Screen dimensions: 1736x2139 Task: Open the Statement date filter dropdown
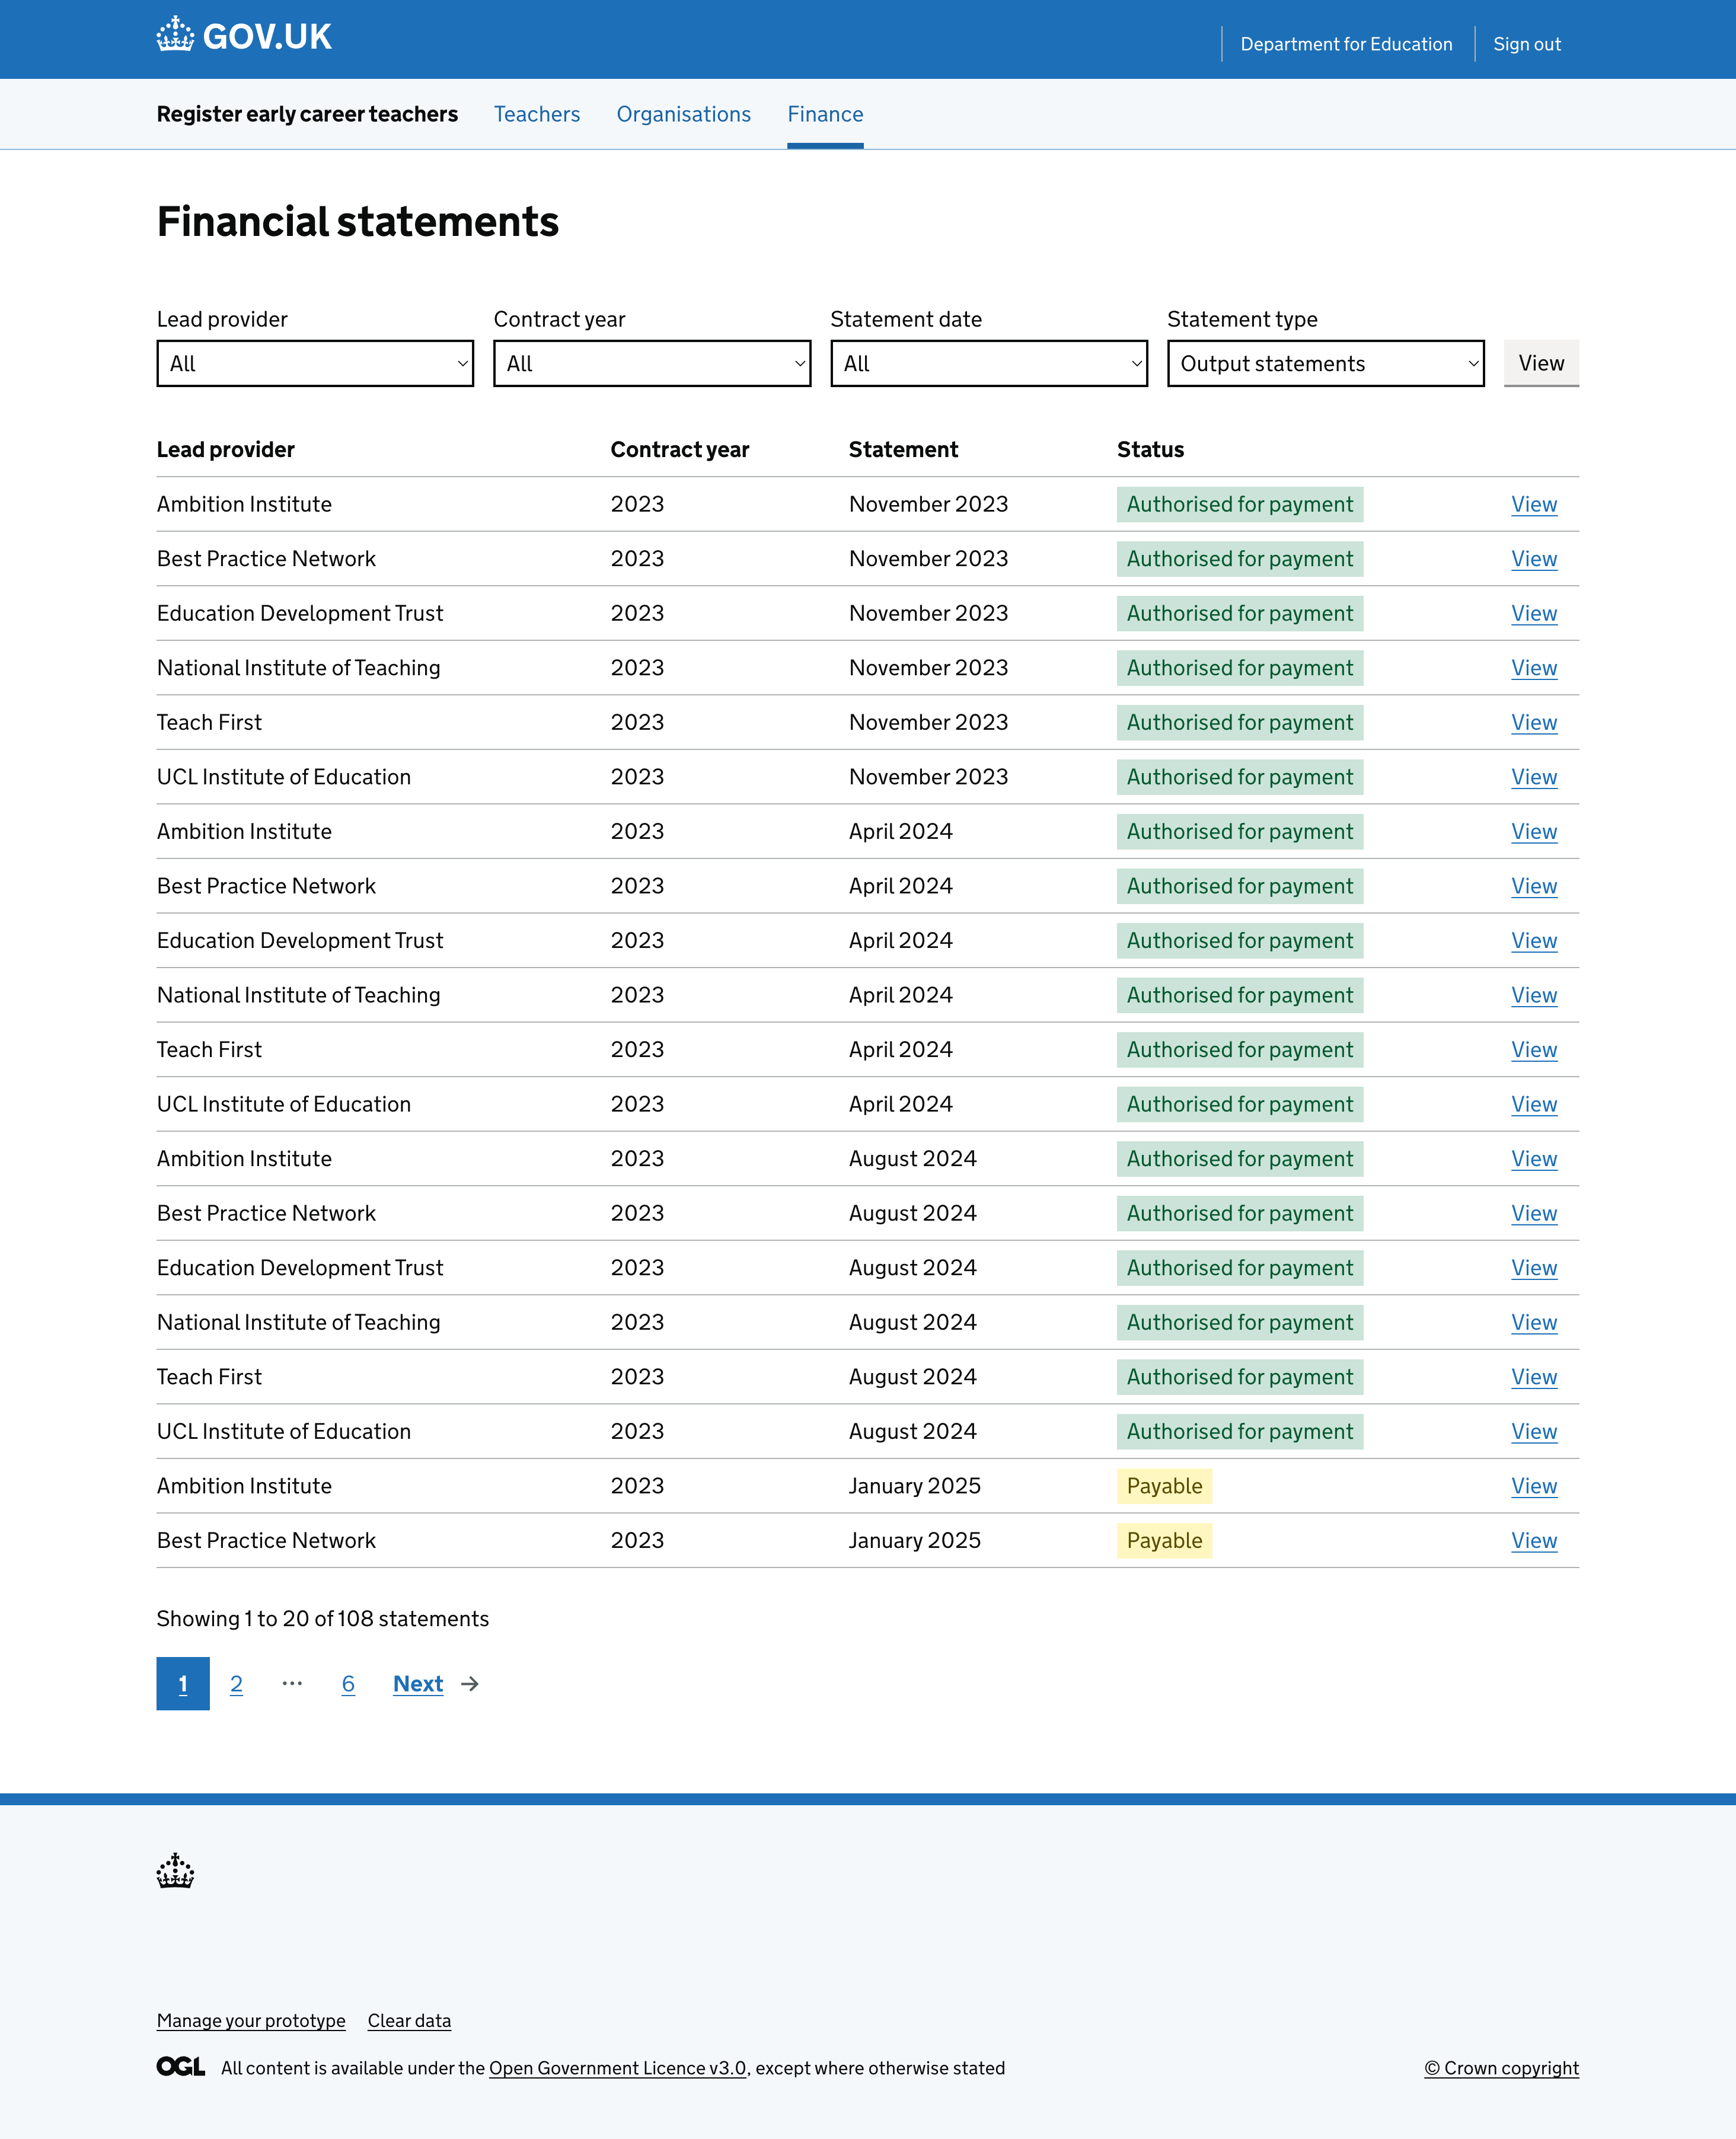click(988, 363)
